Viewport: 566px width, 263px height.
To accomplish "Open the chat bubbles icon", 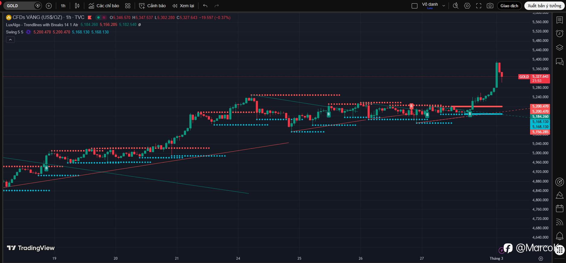I will pyautogui.click(x=559, y=62).
